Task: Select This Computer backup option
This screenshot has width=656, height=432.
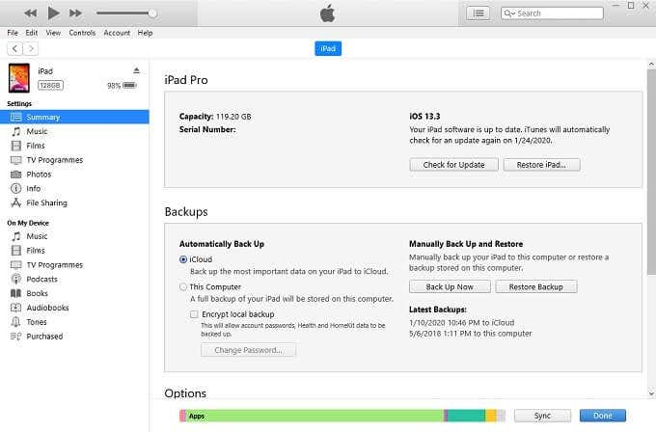Action: point(183,287)
